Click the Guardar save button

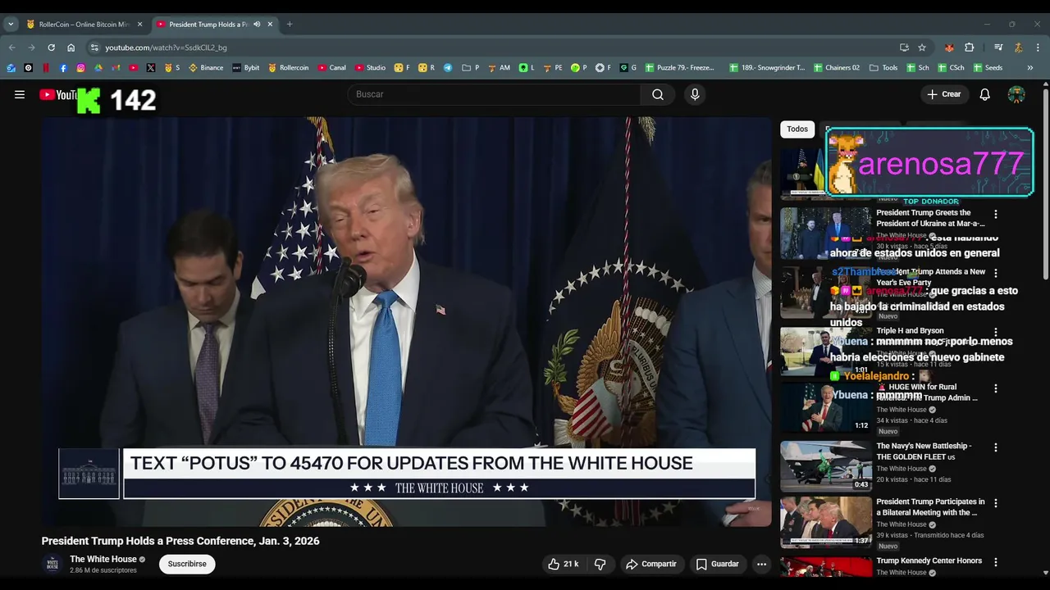pyautogui.click(x=718, y=564)
